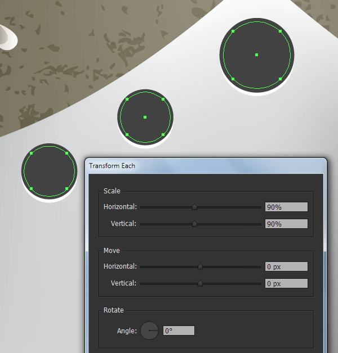This screenshot has height=353, width=338.
Task: Adjust the Scale Horizontal slider handle
Action: (194, 207)
